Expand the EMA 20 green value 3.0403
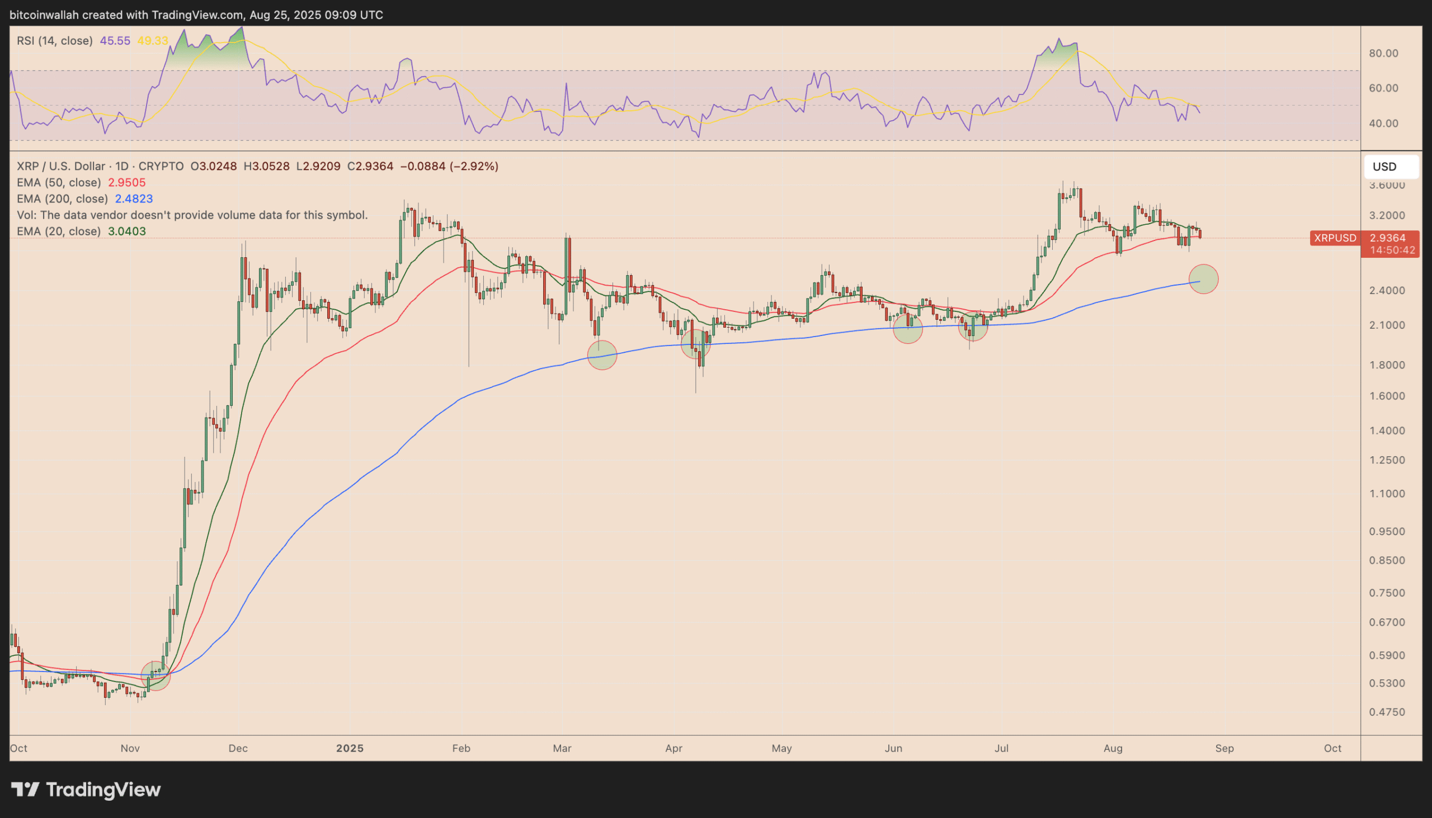The image size is (1432, 818). pos(127,231)
